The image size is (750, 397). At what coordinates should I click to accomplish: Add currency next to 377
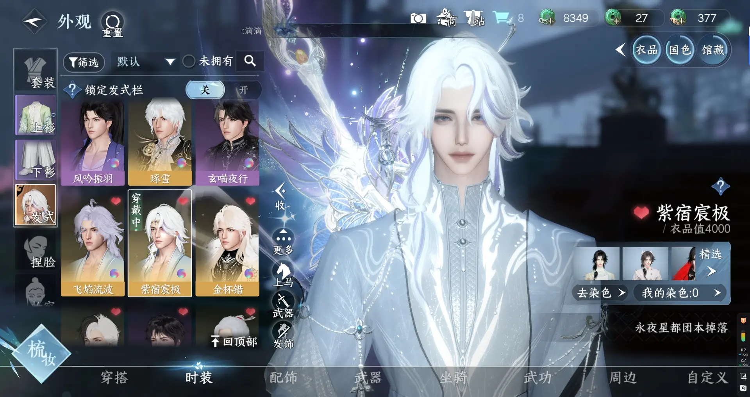[678, 18]
